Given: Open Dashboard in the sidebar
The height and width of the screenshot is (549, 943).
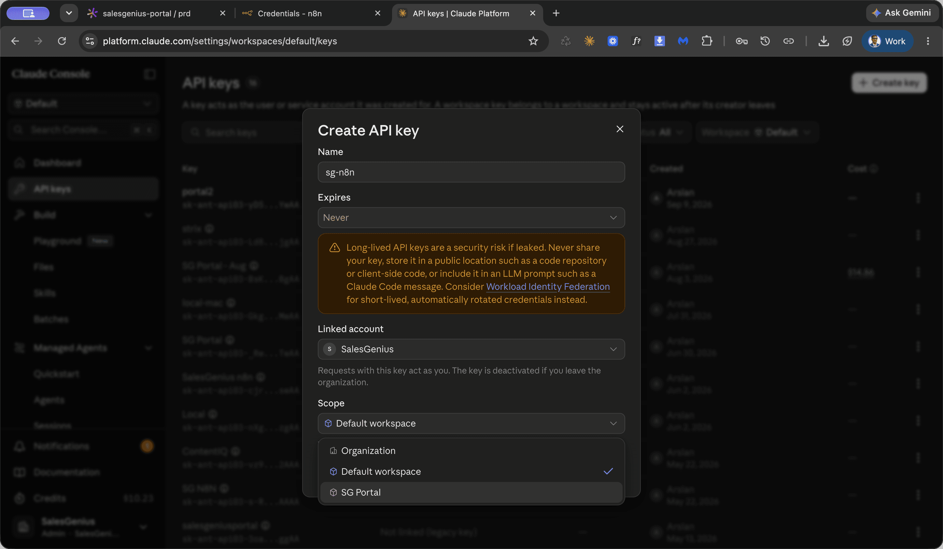Looking at the screenshot, I should (x=83, y=163).
